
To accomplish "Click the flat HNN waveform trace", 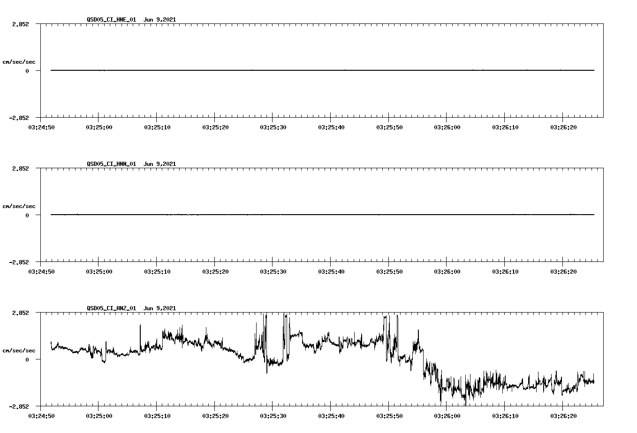I will tap(322, 215).
